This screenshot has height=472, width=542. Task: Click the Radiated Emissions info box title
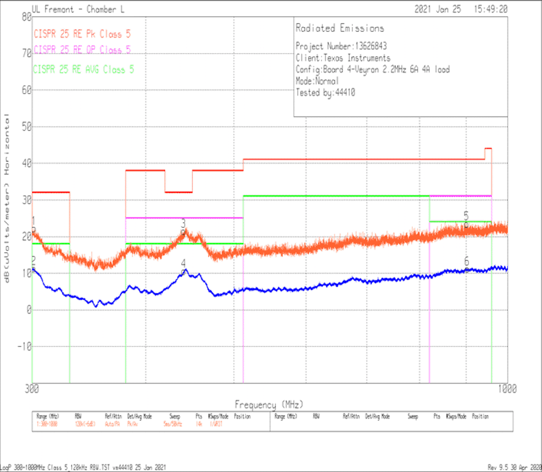(x=339, y=28)
